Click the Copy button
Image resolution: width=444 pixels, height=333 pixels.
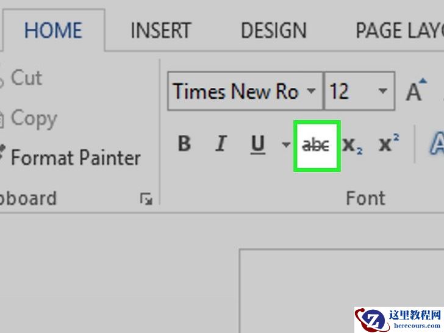pos(33,118)
